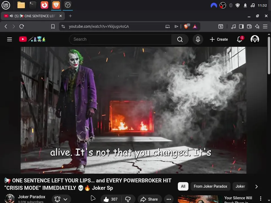Select the ONE SENTENCE LEFT YouTube tab

click(33, 16)
